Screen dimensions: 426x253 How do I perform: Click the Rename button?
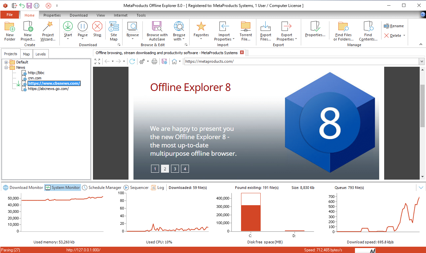pyautogui.click(x=394, y=26)
